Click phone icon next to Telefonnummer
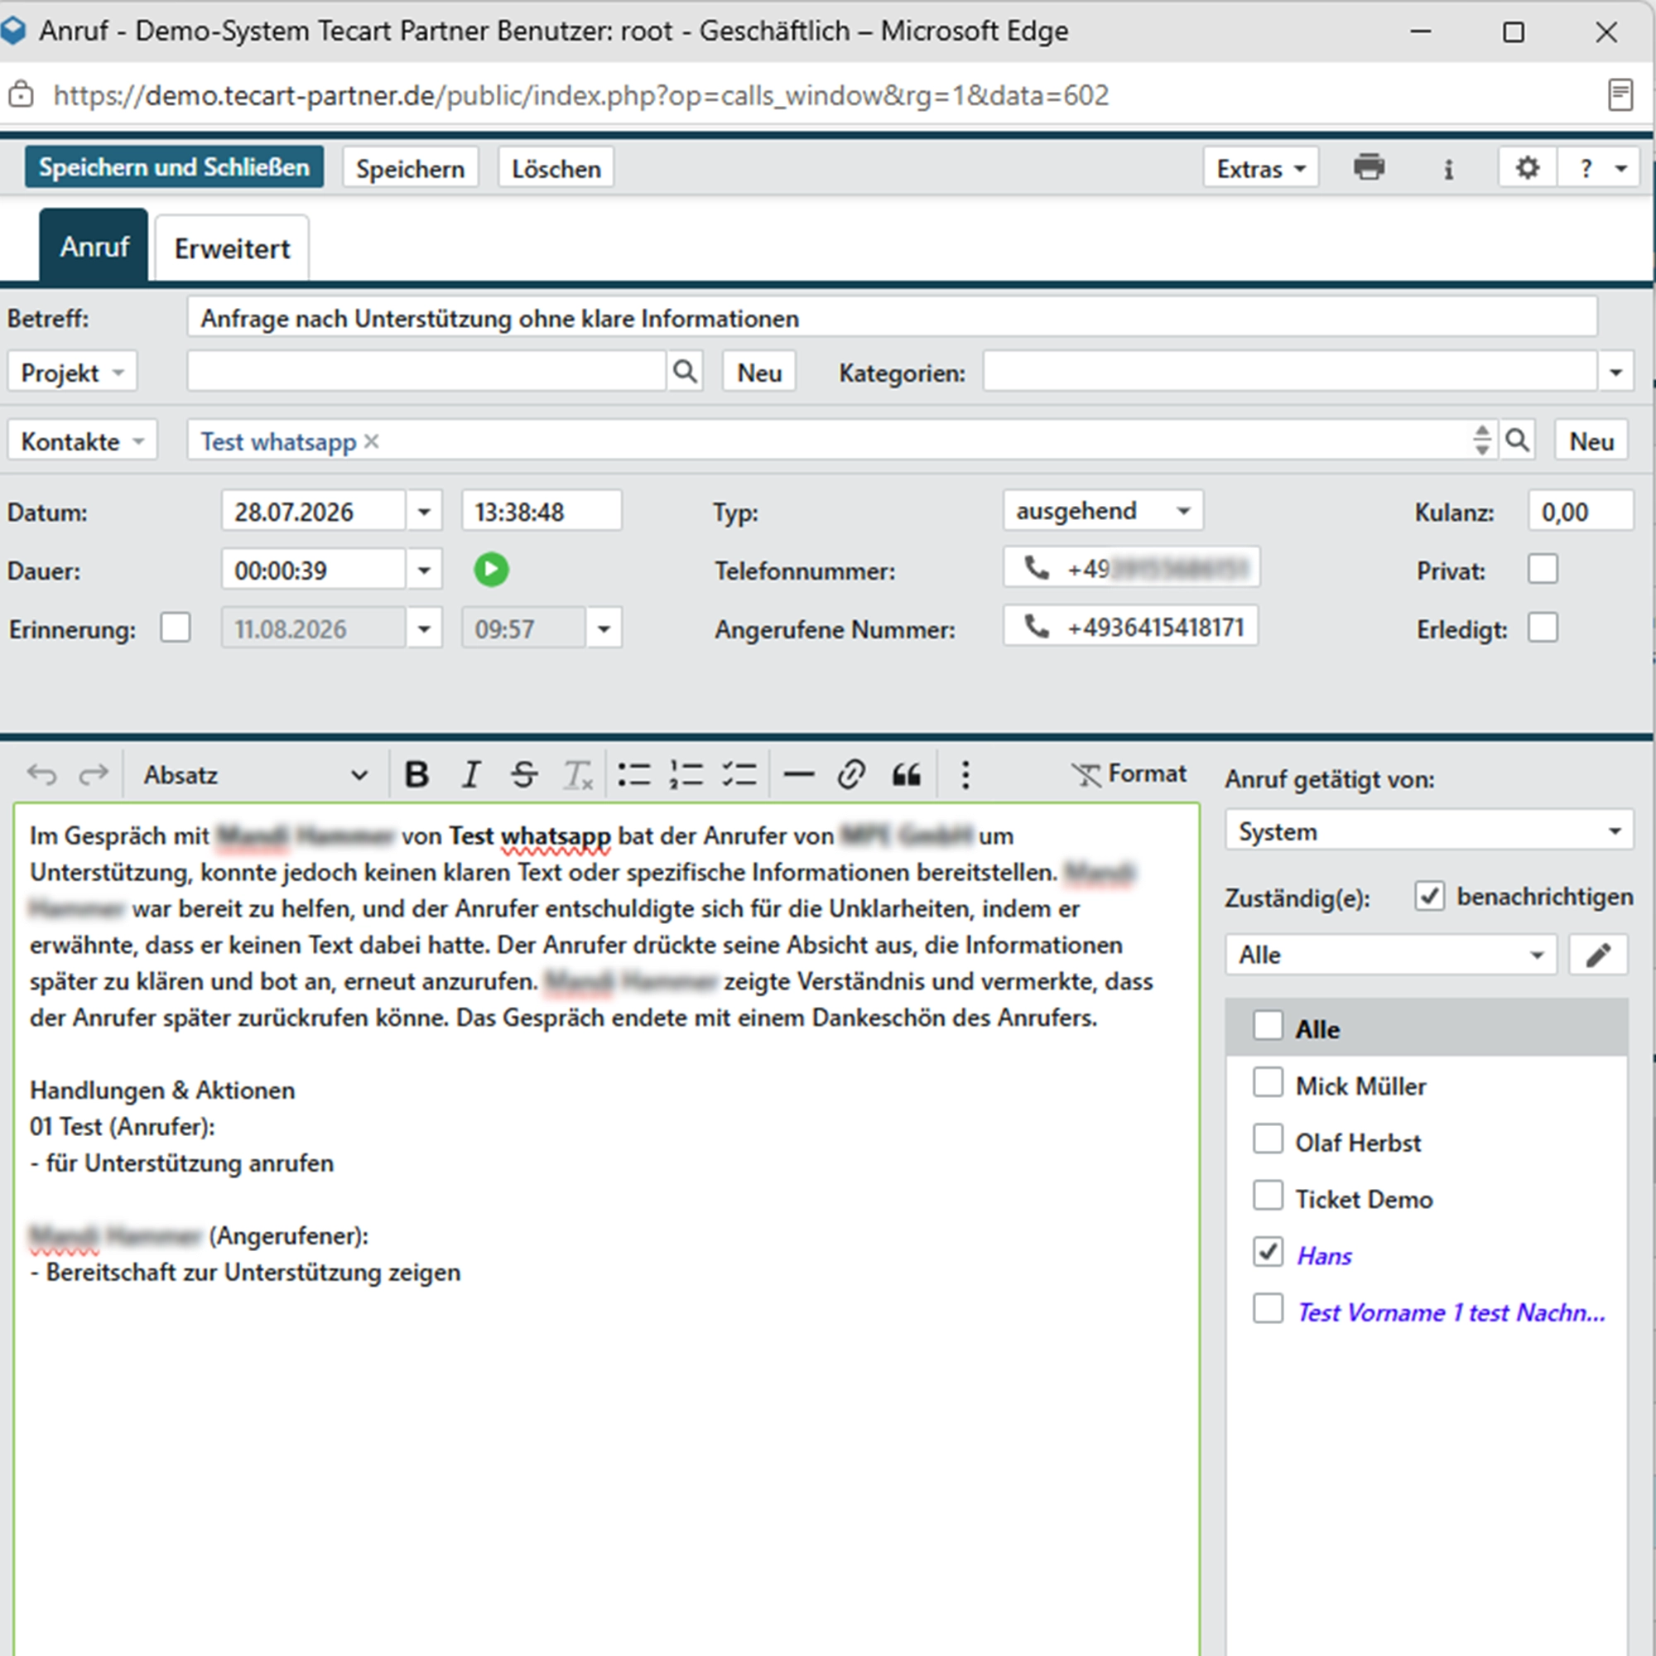 click(1037, 567)
